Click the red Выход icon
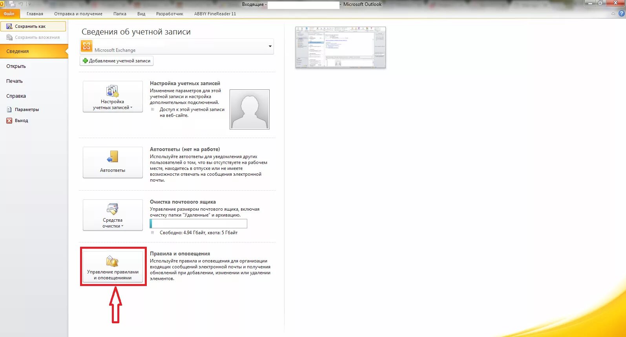Screen dimensions: 626x337 [9, 120]
